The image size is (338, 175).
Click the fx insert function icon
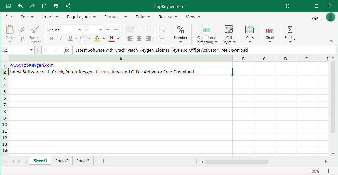(x=66, y=50)
